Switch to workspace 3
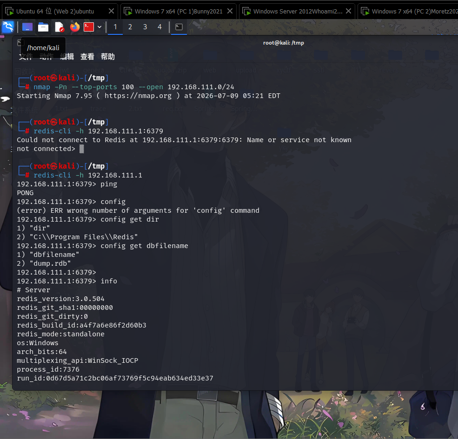This screenshot has width=458, height=439. pos(145,27)
